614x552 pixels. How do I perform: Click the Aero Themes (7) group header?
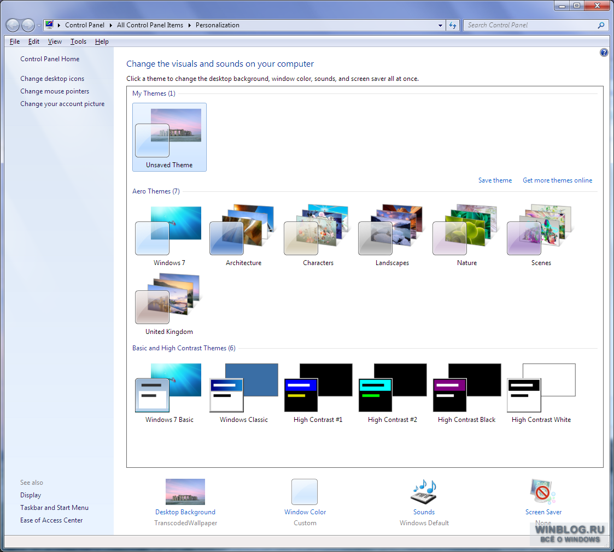(156, 191)
